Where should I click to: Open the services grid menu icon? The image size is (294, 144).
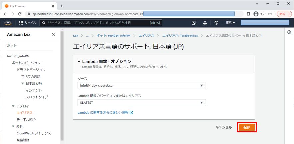21,23
